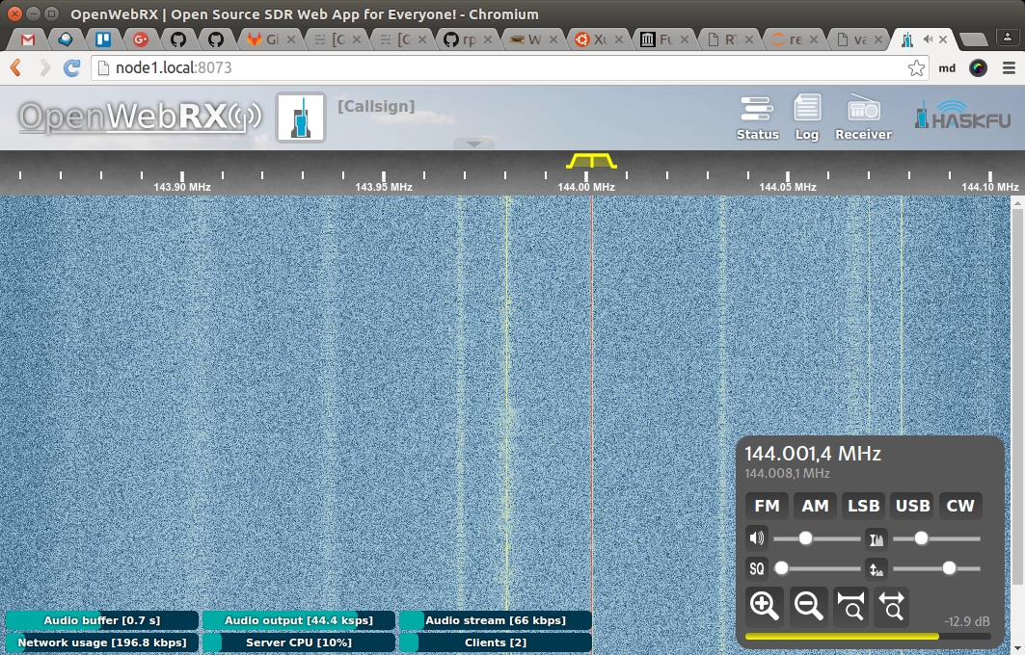Image resolution: width=1025 pixels, height=655 pixels.
Task: Select the waterfall zoom in tool
Action: (x=765, y=605)
